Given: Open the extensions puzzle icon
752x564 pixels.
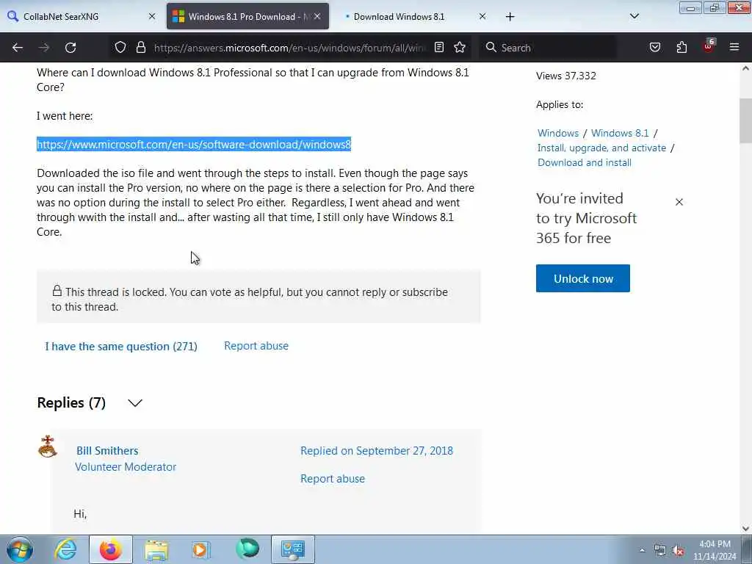Looking at the screenshot, I should click(681, 47).
